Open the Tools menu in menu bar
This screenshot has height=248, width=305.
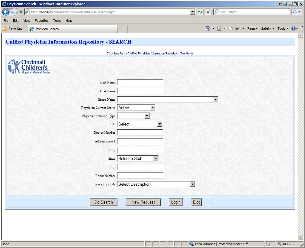point(57,21)
